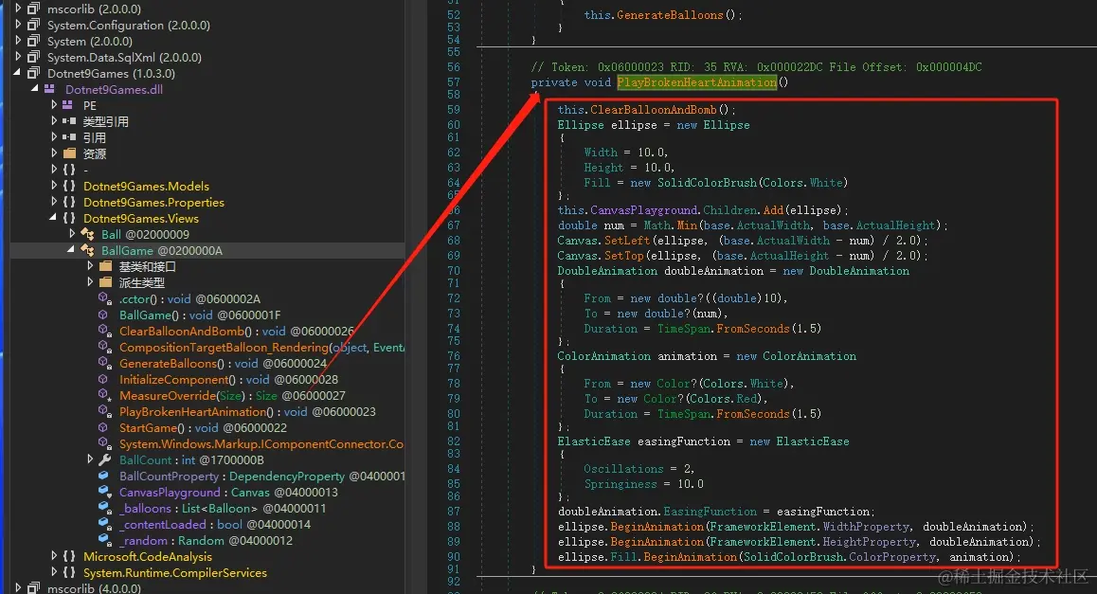Click SolidColorBrush type on line 64
Screen dimensions: 1097x594
[707, 183]
